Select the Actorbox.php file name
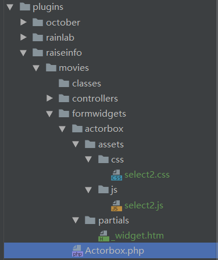Image resolution: width=218 pixels, height=260 pixels. 115,251
